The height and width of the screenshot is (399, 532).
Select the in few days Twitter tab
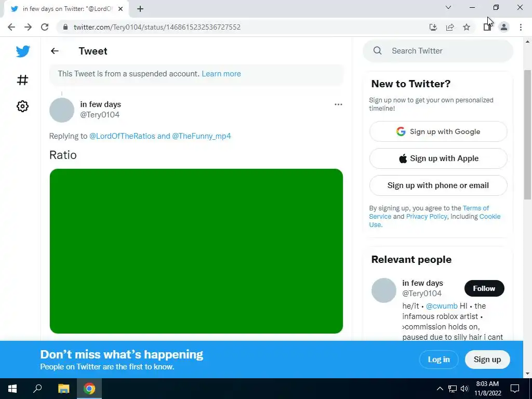[67, 9]
